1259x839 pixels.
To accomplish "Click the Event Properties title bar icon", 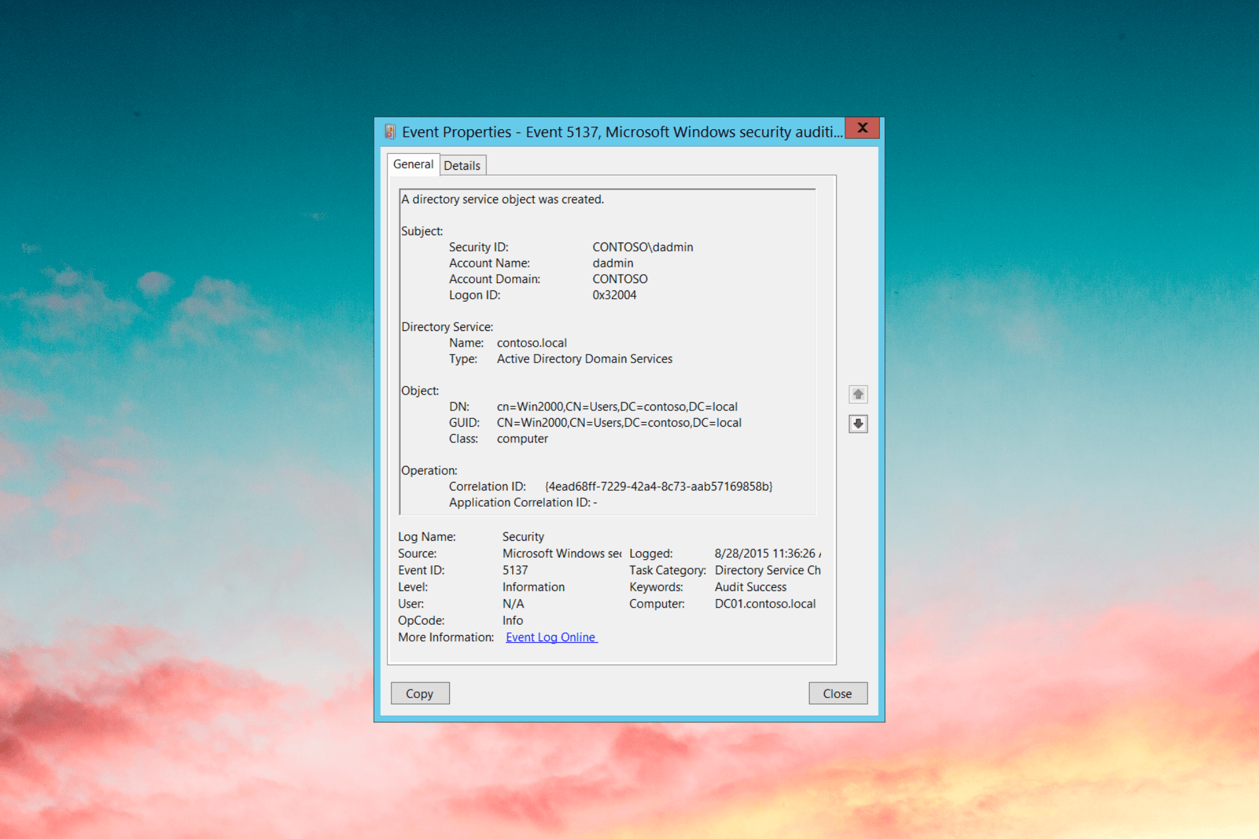I will click(x=390, y=132).
